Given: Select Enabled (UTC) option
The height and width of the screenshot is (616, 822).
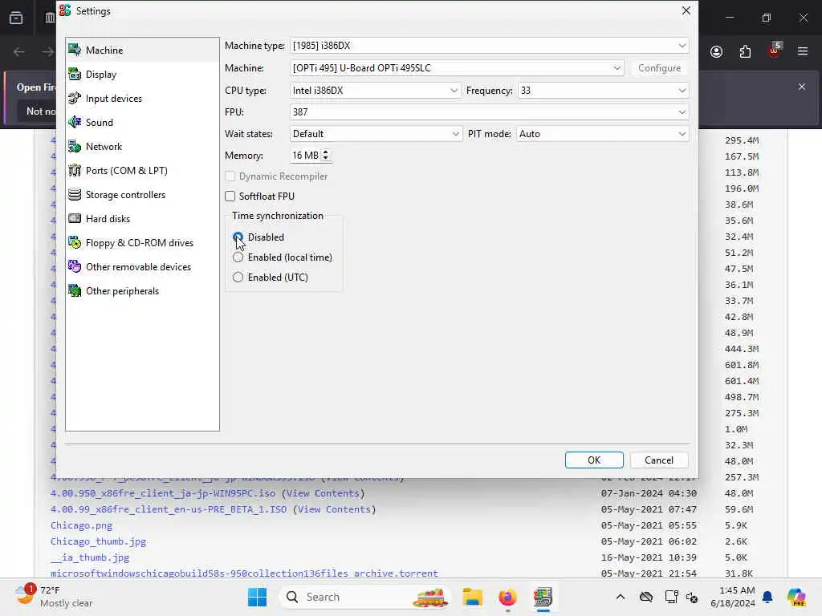Looking at the screenshot, I should 238,277.
